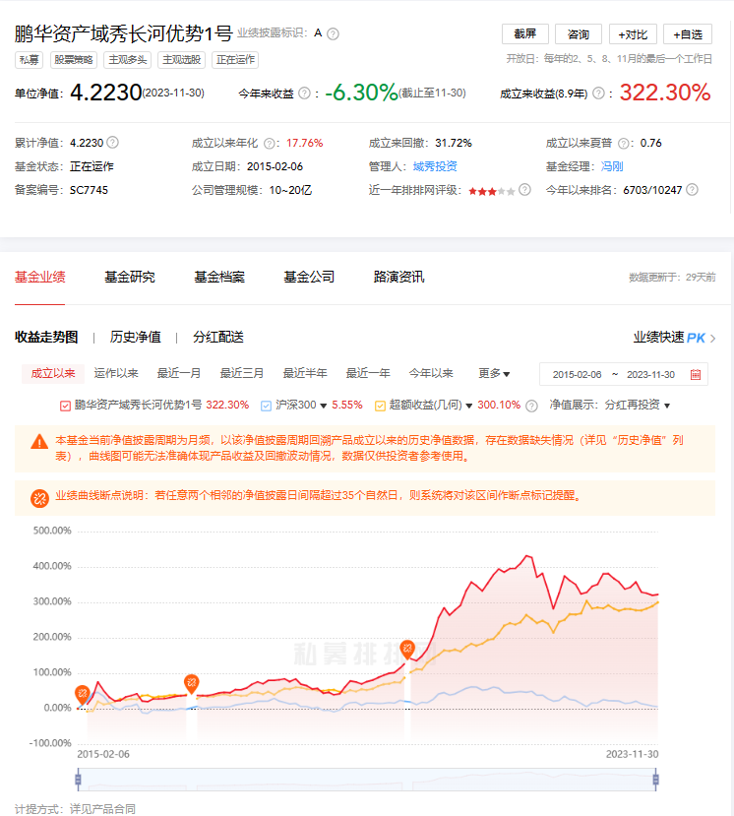Expand 更多 period dropdown
The image size is (734, 816).
pyautogui.click(x=494, y=373)
